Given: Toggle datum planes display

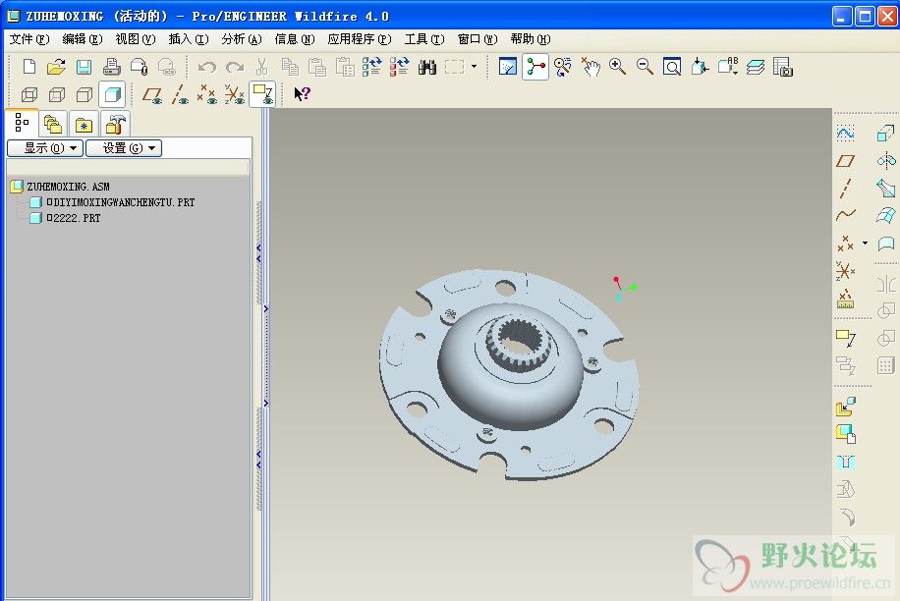Looking at the screenshot, I should (152, 94).
